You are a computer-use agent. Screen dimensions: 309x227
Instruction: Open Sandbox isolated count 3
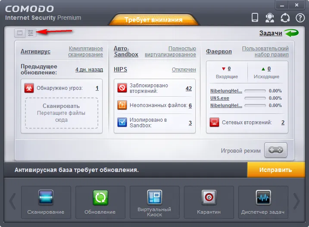190,123
